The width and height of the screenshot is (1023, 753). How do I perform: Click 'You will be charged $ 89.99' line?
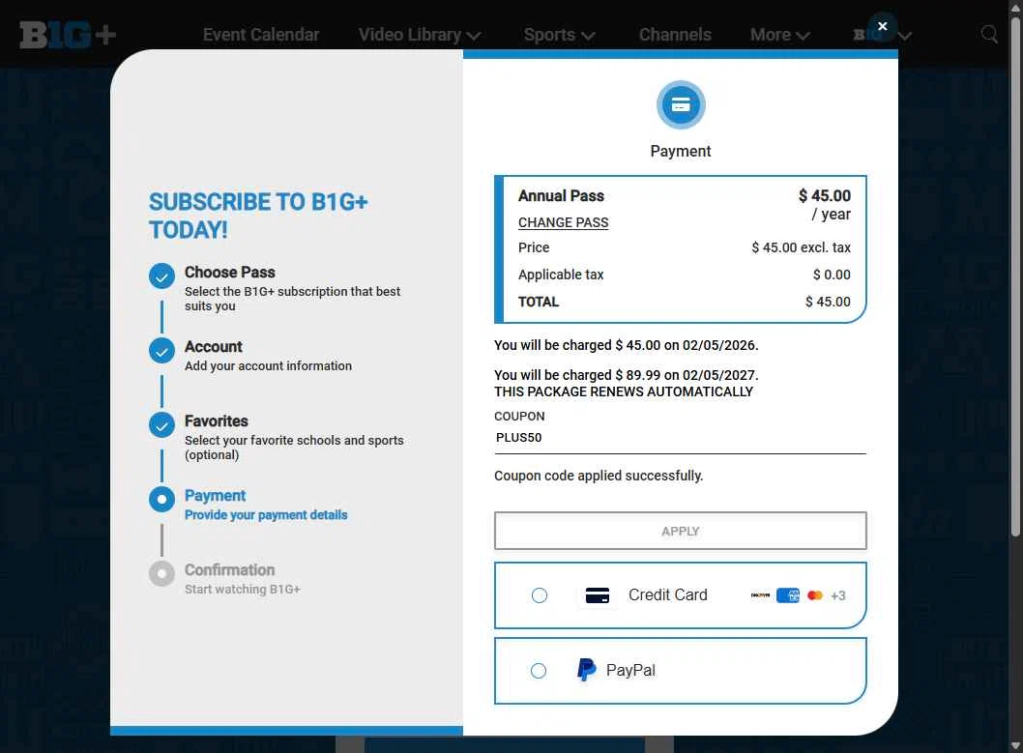(626, 375)
